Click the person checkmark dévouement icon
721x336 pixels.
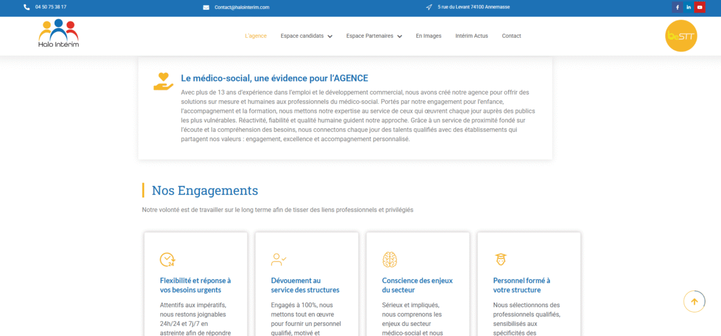pos(279,259)
